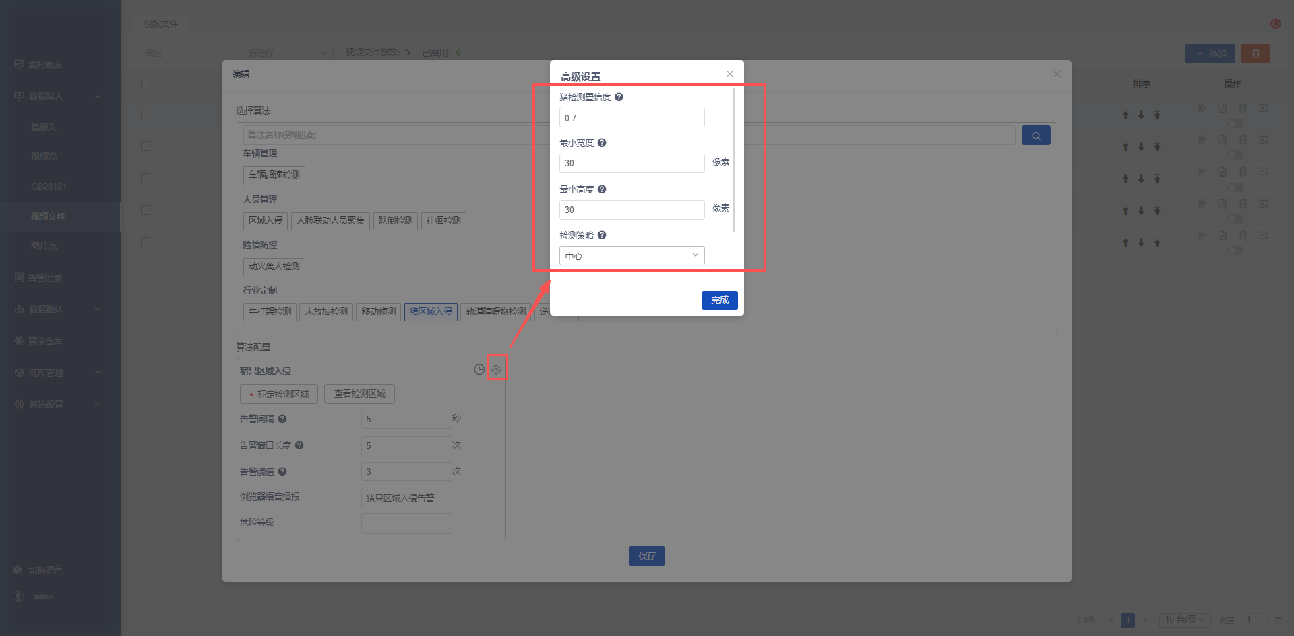The width and height of the screenshot is (1294, 636).
Task: Open document edit icon in first row
Action: coord(1222,108)
